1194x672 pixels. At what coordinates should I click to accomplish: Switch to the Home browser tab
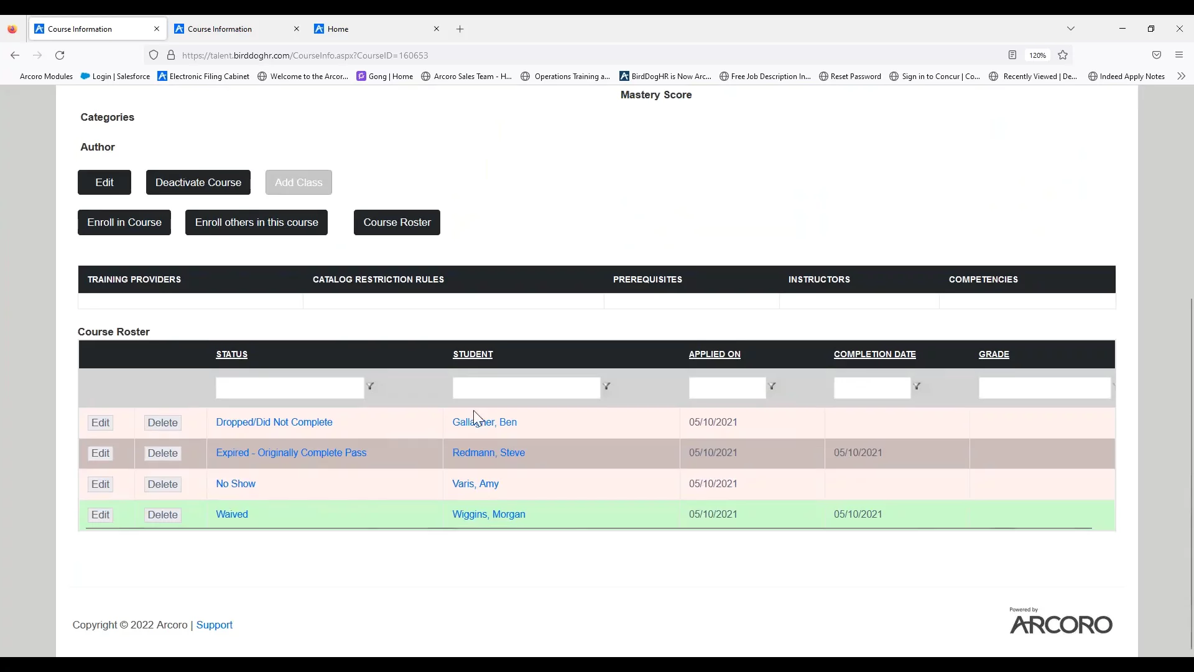click(373, 29)
